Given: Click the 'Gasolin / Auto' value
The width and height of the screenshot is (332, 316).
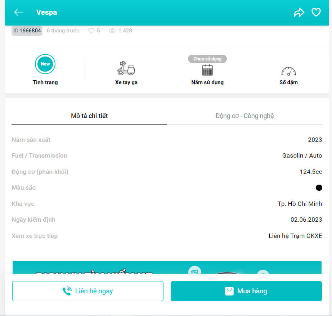Looking at the screenshot, I should tap(302, 155).
